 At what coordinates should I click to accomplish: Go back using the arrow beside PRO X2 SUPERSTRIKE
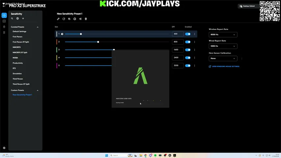[x=4, y=6]
